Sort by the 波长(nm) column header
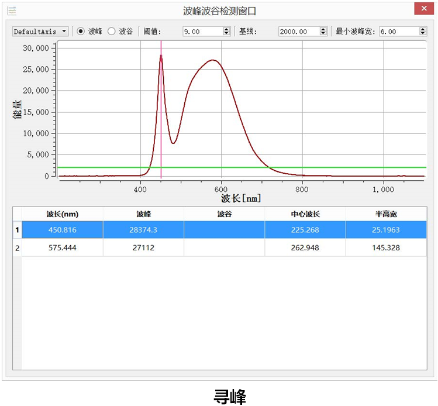 [62, 214]
